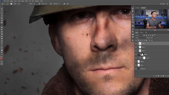Viewport: 169px width, 95px height.
Task: Click the Curves 1 layer mask thumbnail
Action: point(144,58)
